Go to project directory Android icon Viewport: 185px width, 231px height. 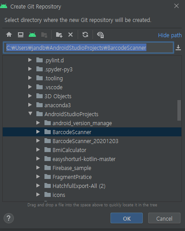pos(32,35)
